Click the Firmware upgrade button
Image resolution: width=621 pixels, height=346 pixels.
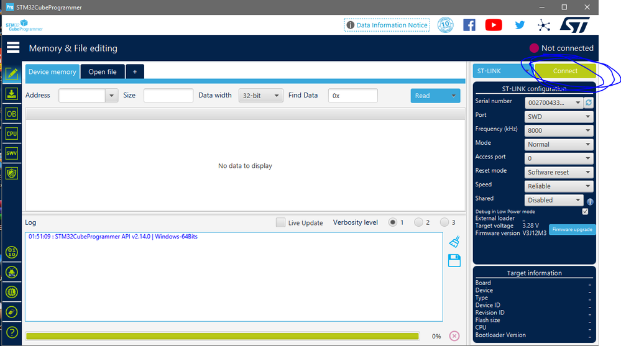click(573, 229)
